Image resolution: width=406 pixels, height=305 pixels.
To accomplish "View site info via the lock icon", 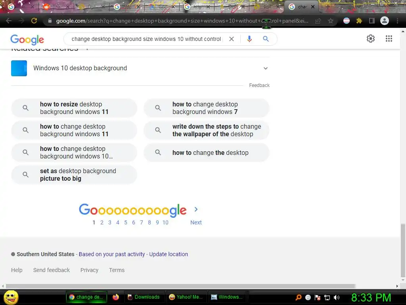I will [x=50, y=21].
